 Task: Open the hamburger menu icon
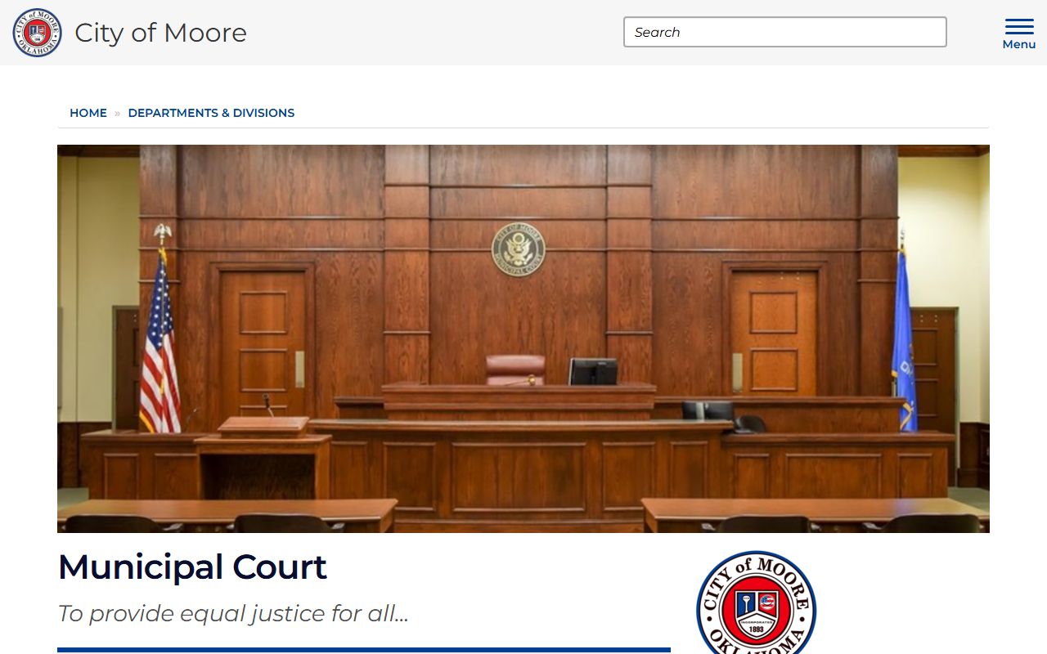(x=1018, y=26)
